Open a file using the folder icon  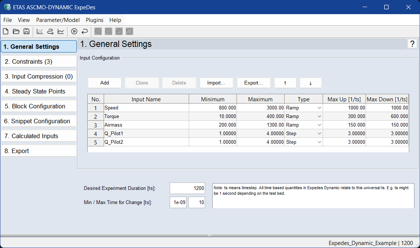pos(16,32)
